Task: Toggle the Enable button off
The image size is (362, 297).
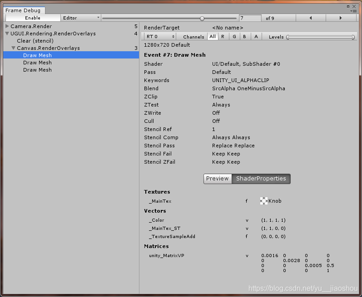Action: (33, 18)
